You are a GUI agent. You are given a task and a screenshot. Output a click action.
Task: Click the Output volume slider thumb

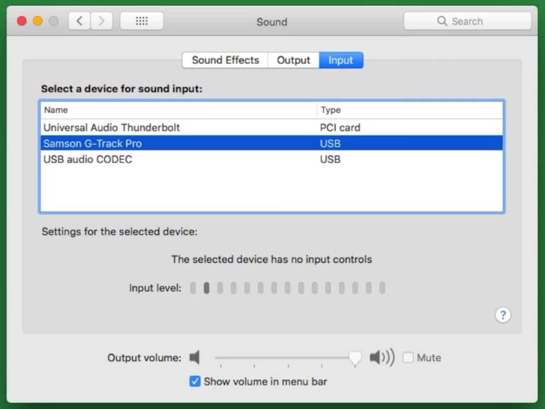(355, 358)
